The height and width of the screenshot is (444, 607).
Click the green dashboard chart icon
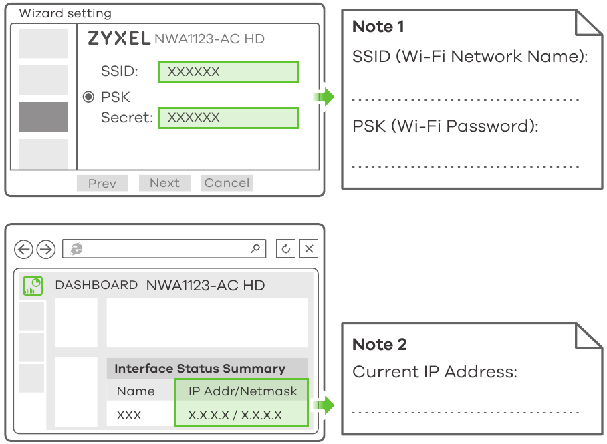click(33, 286)
